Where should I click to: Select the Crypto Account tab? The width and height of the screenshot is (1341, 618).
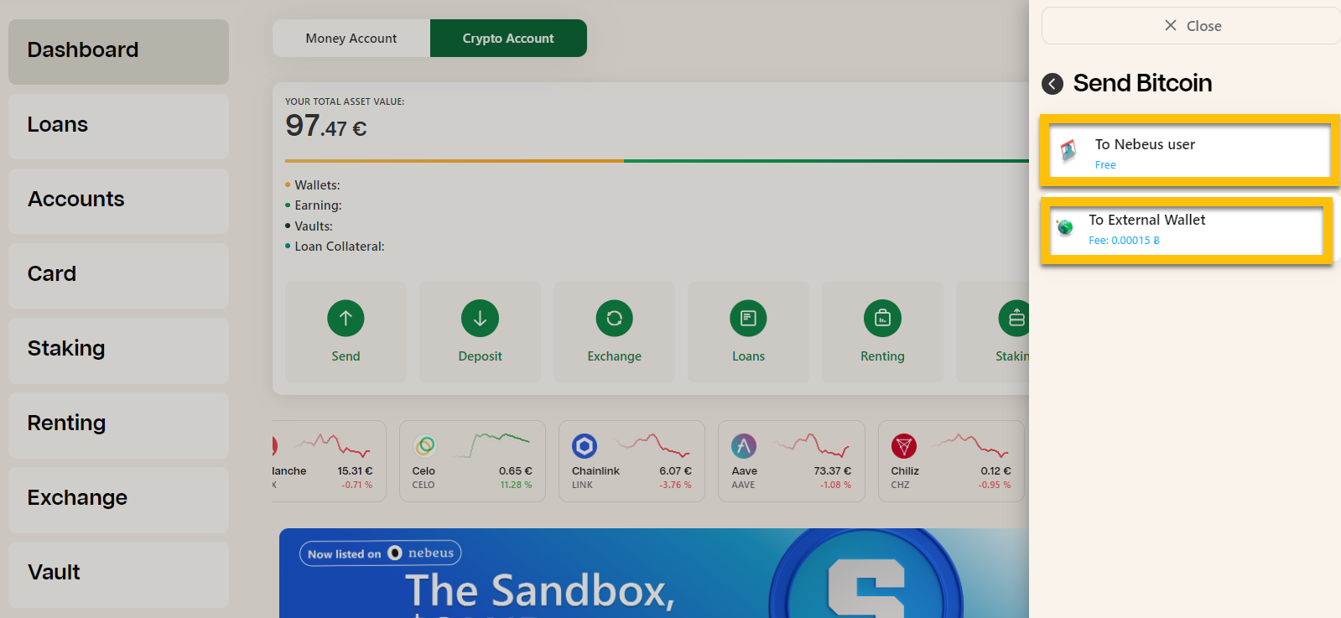click(x=508, y=39)
